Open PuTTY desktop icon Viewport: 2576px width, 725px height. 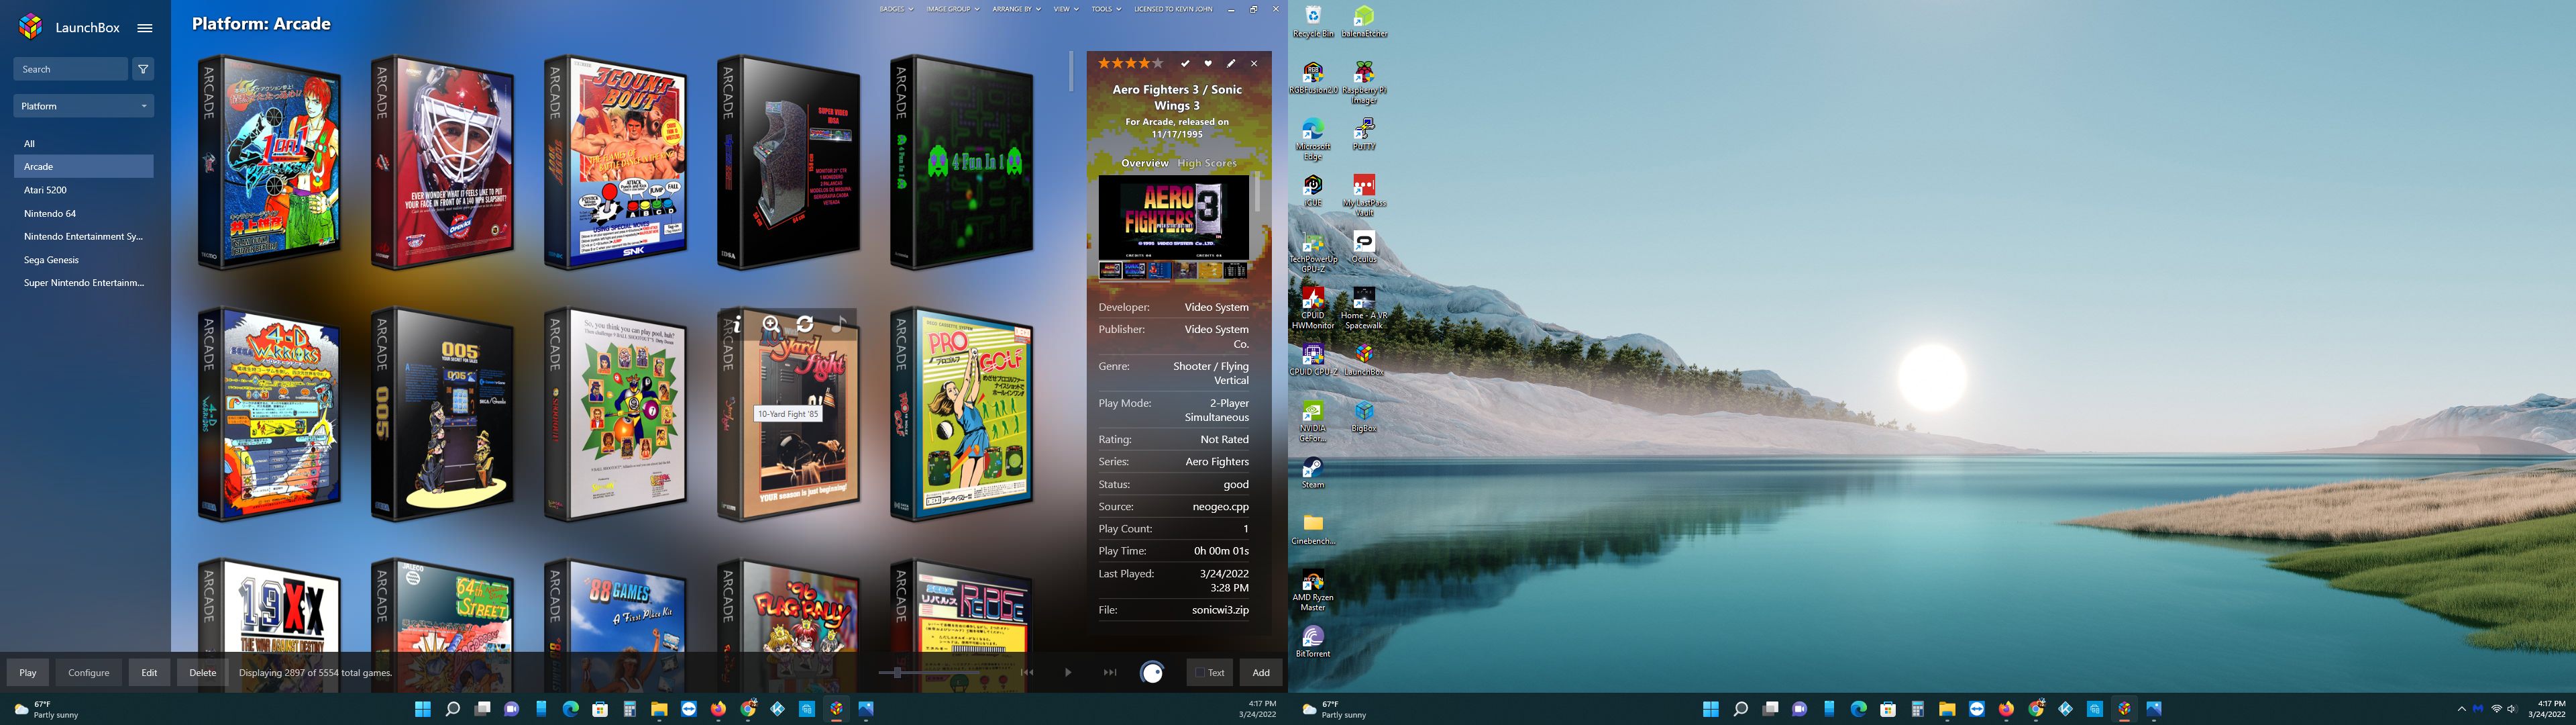[x=1364, y=133]
